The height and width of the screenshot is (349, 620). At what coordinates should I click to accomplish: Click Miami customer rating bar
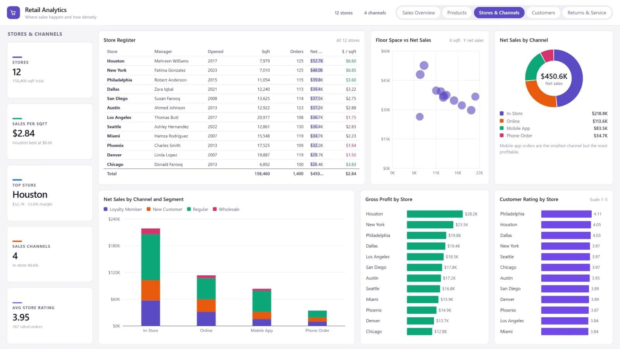[x=565, y=332]
